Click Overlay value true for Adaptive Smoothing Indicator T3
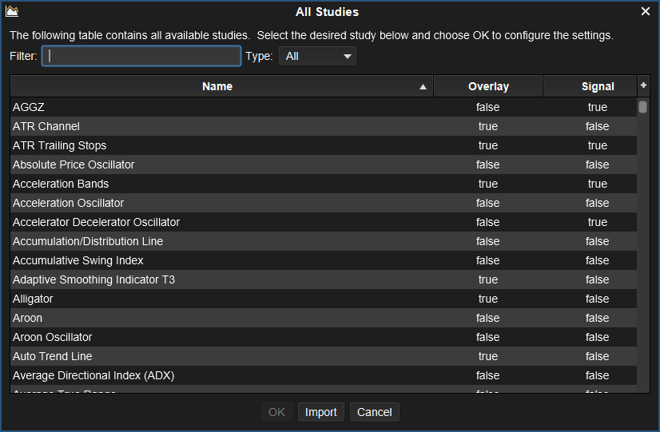This screenshot has height=432, width=660. coord(488,279)
